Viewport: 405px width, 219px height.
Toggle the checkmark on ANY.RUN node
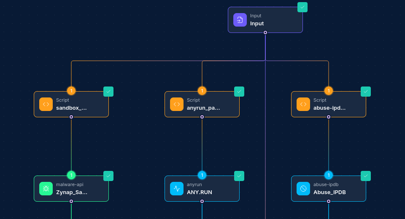pos(239,176)
